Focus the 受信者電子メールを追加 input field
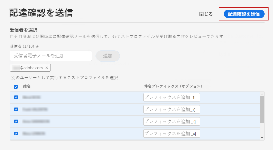Image resolution: width=273 pixels, height=150 pixels. point(51,56)
